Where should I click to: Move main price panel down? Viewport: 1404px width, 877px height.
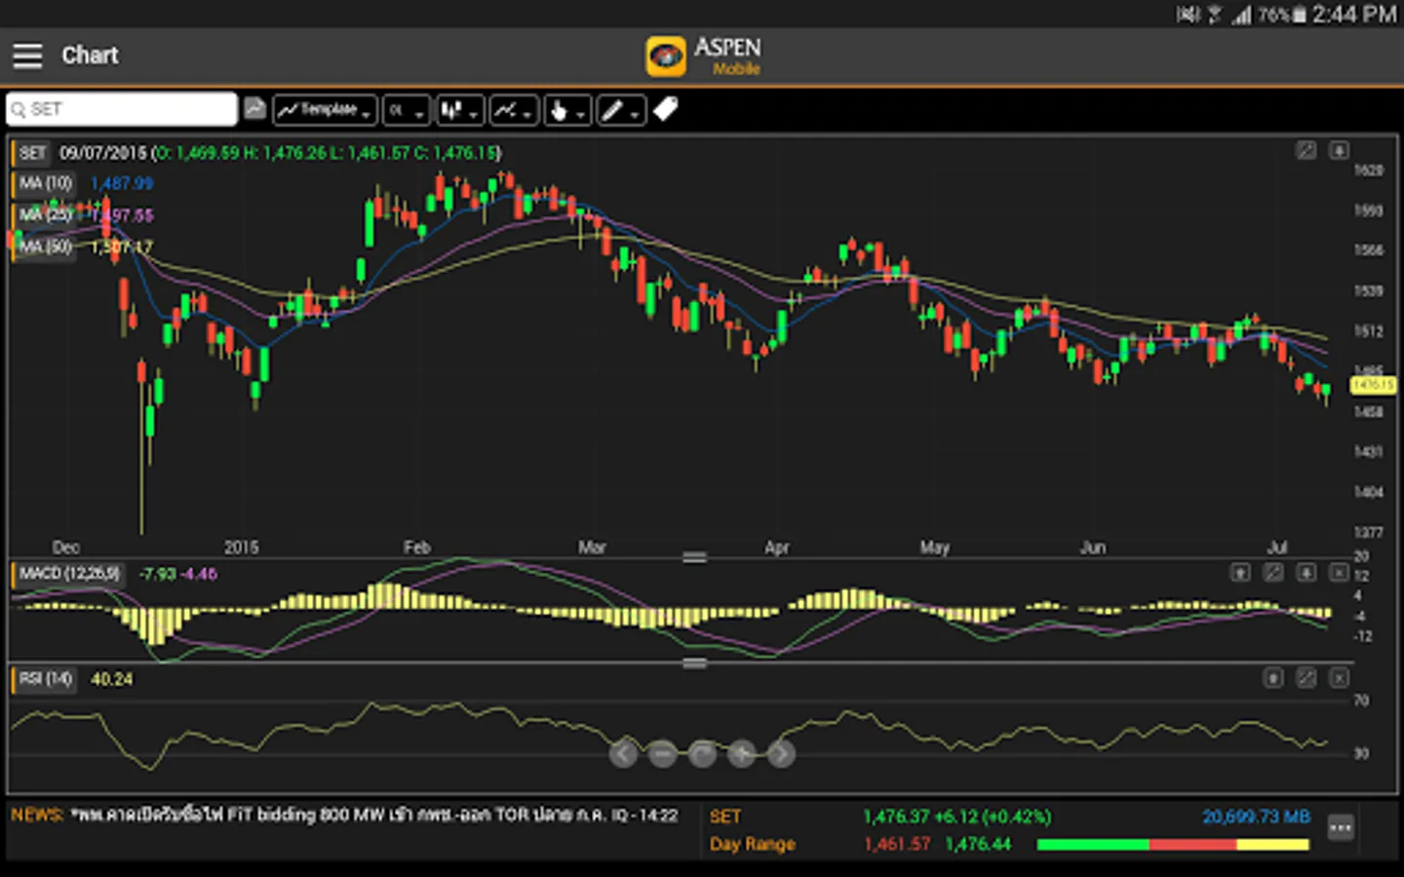click(x=1340, y=150)
